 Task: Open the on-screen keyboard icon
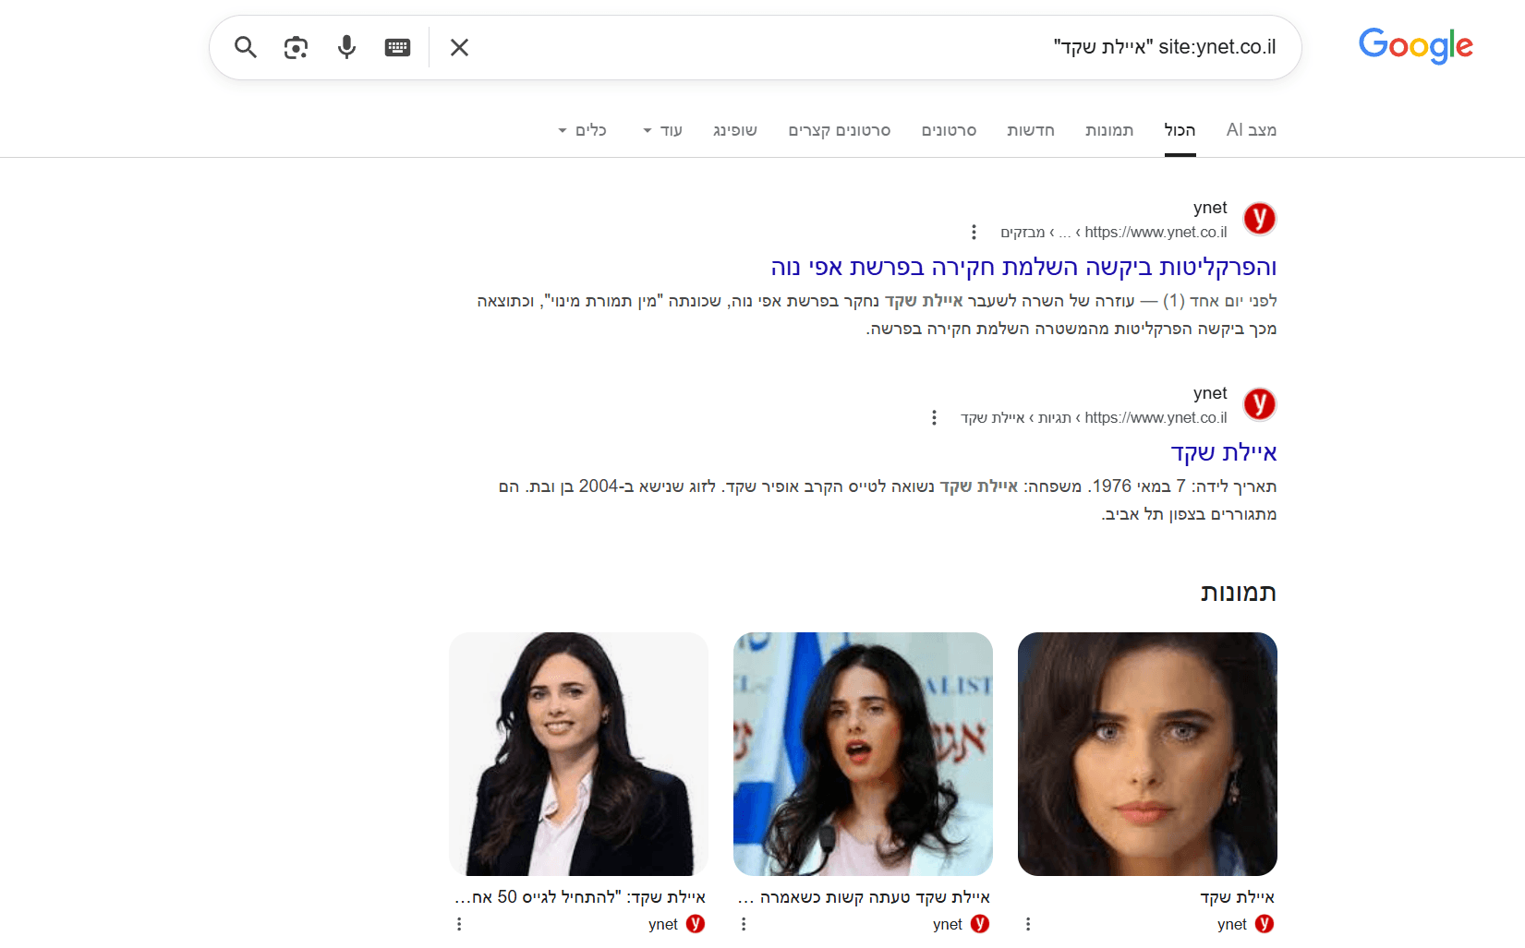click(x=397, y=47)
